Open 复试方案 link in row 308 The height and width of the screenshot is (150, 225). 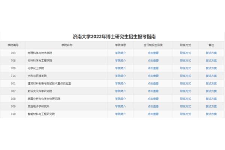[211, 99]
